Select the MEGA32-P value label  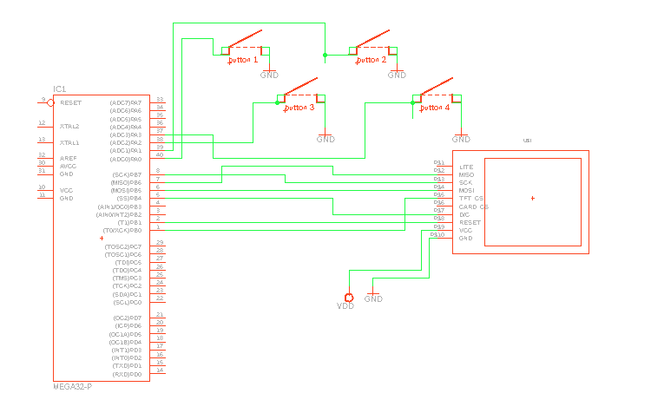[73, 387]
